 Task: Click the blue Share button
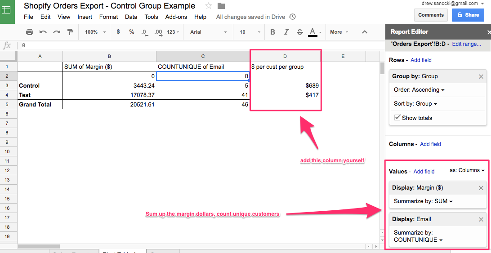pos(468,15)
